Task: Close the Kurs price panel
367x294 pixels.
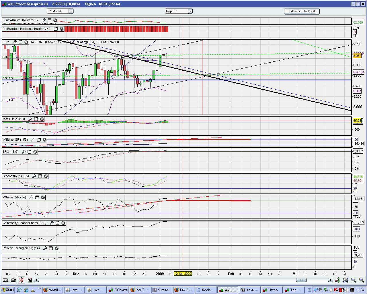Action: pos(26,42)
